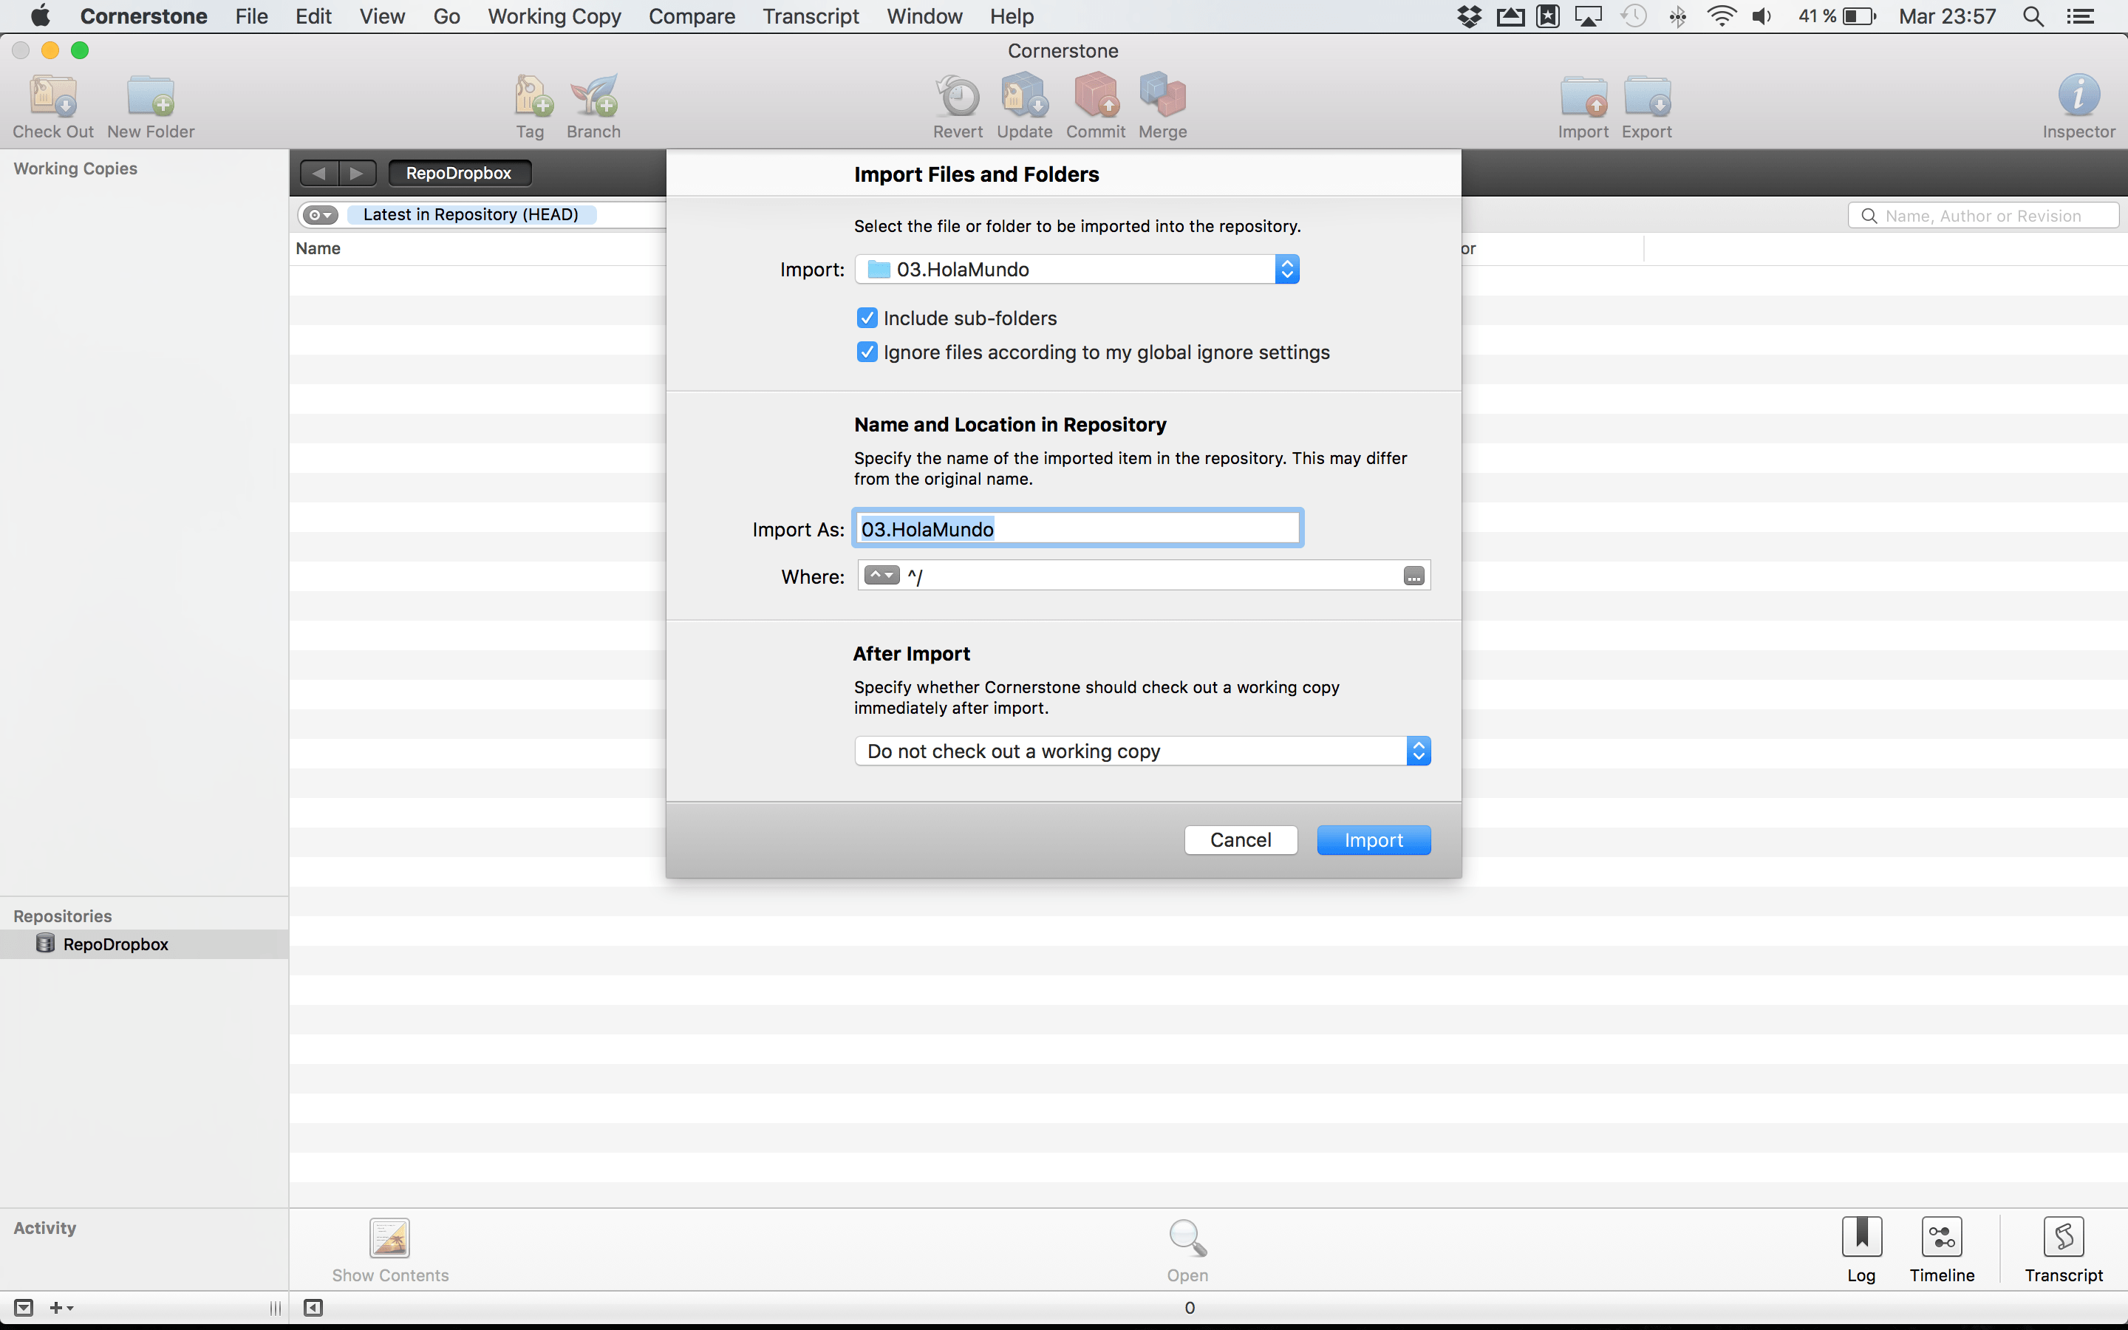This screenshot has height=1330, width=2128.
Task: Open the revision selector beside Latest in Repository
Action: (x=320, y=214)
